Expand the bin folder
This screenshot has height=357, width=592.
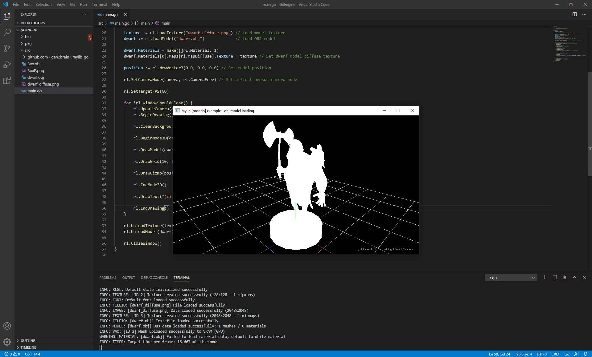54,37
